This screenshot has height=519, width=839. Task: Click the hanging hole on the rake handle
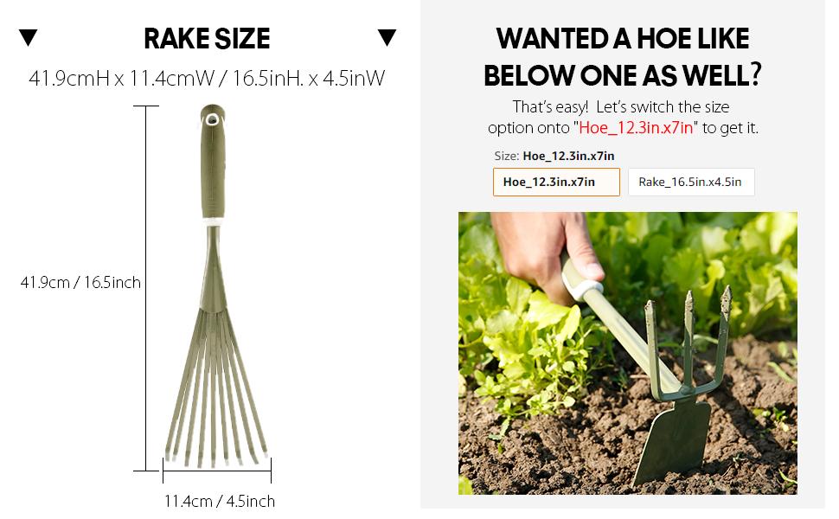point(213,120)
